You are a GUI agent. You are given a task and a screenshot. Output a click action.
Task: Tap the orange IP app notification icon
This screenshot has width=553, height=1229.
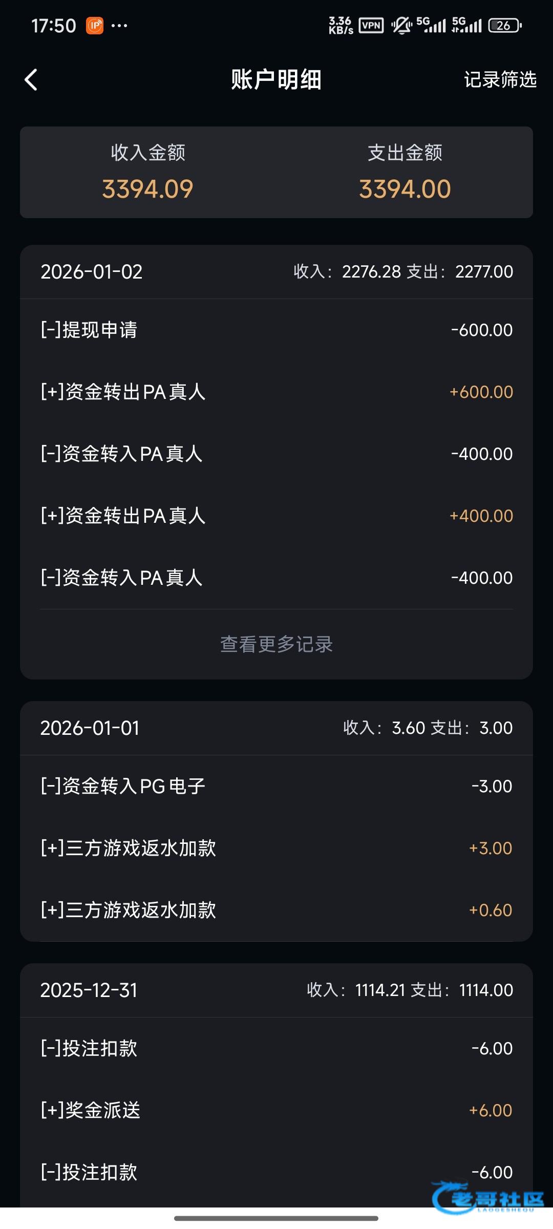95,26
